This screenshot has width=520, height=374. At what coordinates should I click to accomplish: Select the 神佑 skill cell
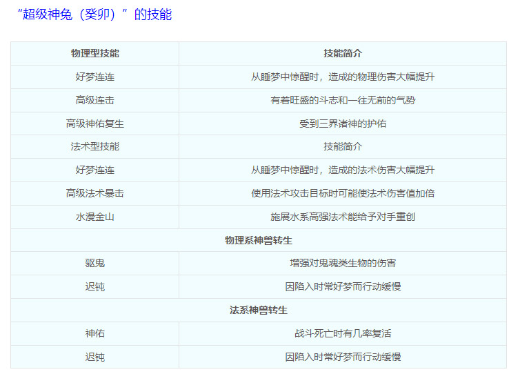click(x=95, y=333)
